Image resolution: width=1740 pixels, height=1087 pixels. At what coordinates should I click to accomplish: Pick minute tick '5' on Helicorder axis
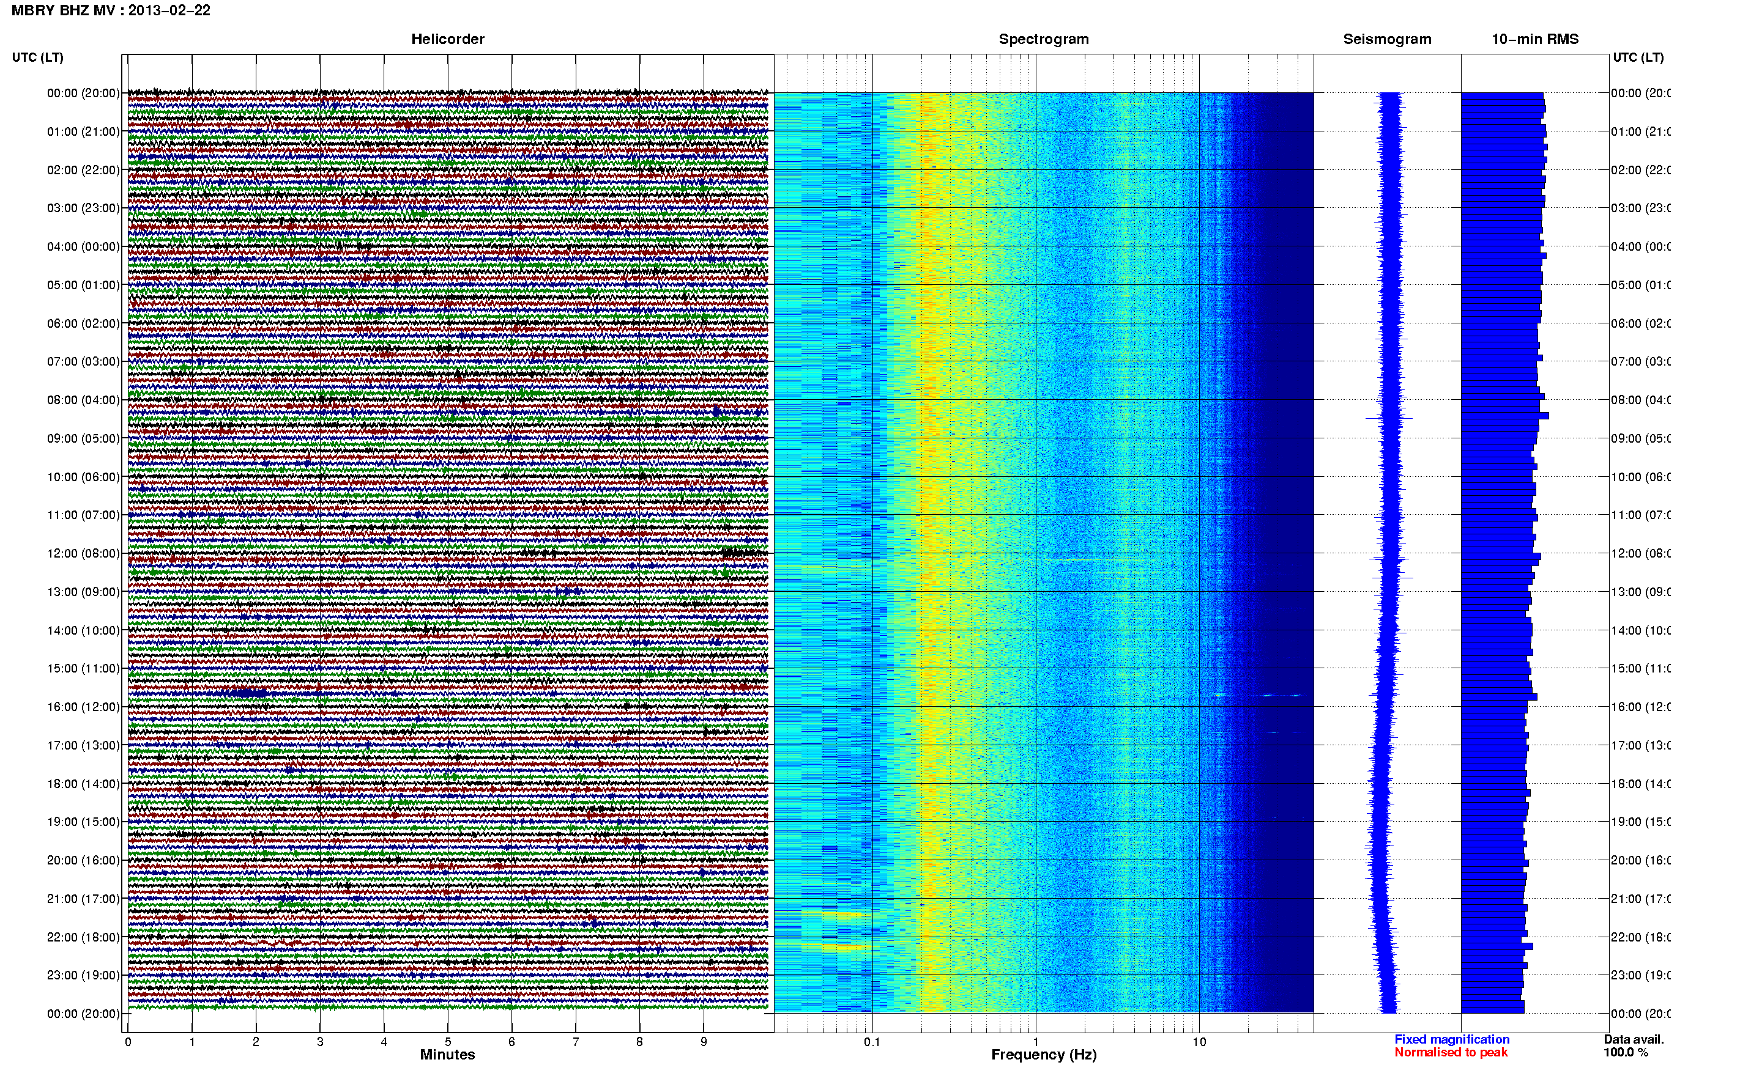447,1042
